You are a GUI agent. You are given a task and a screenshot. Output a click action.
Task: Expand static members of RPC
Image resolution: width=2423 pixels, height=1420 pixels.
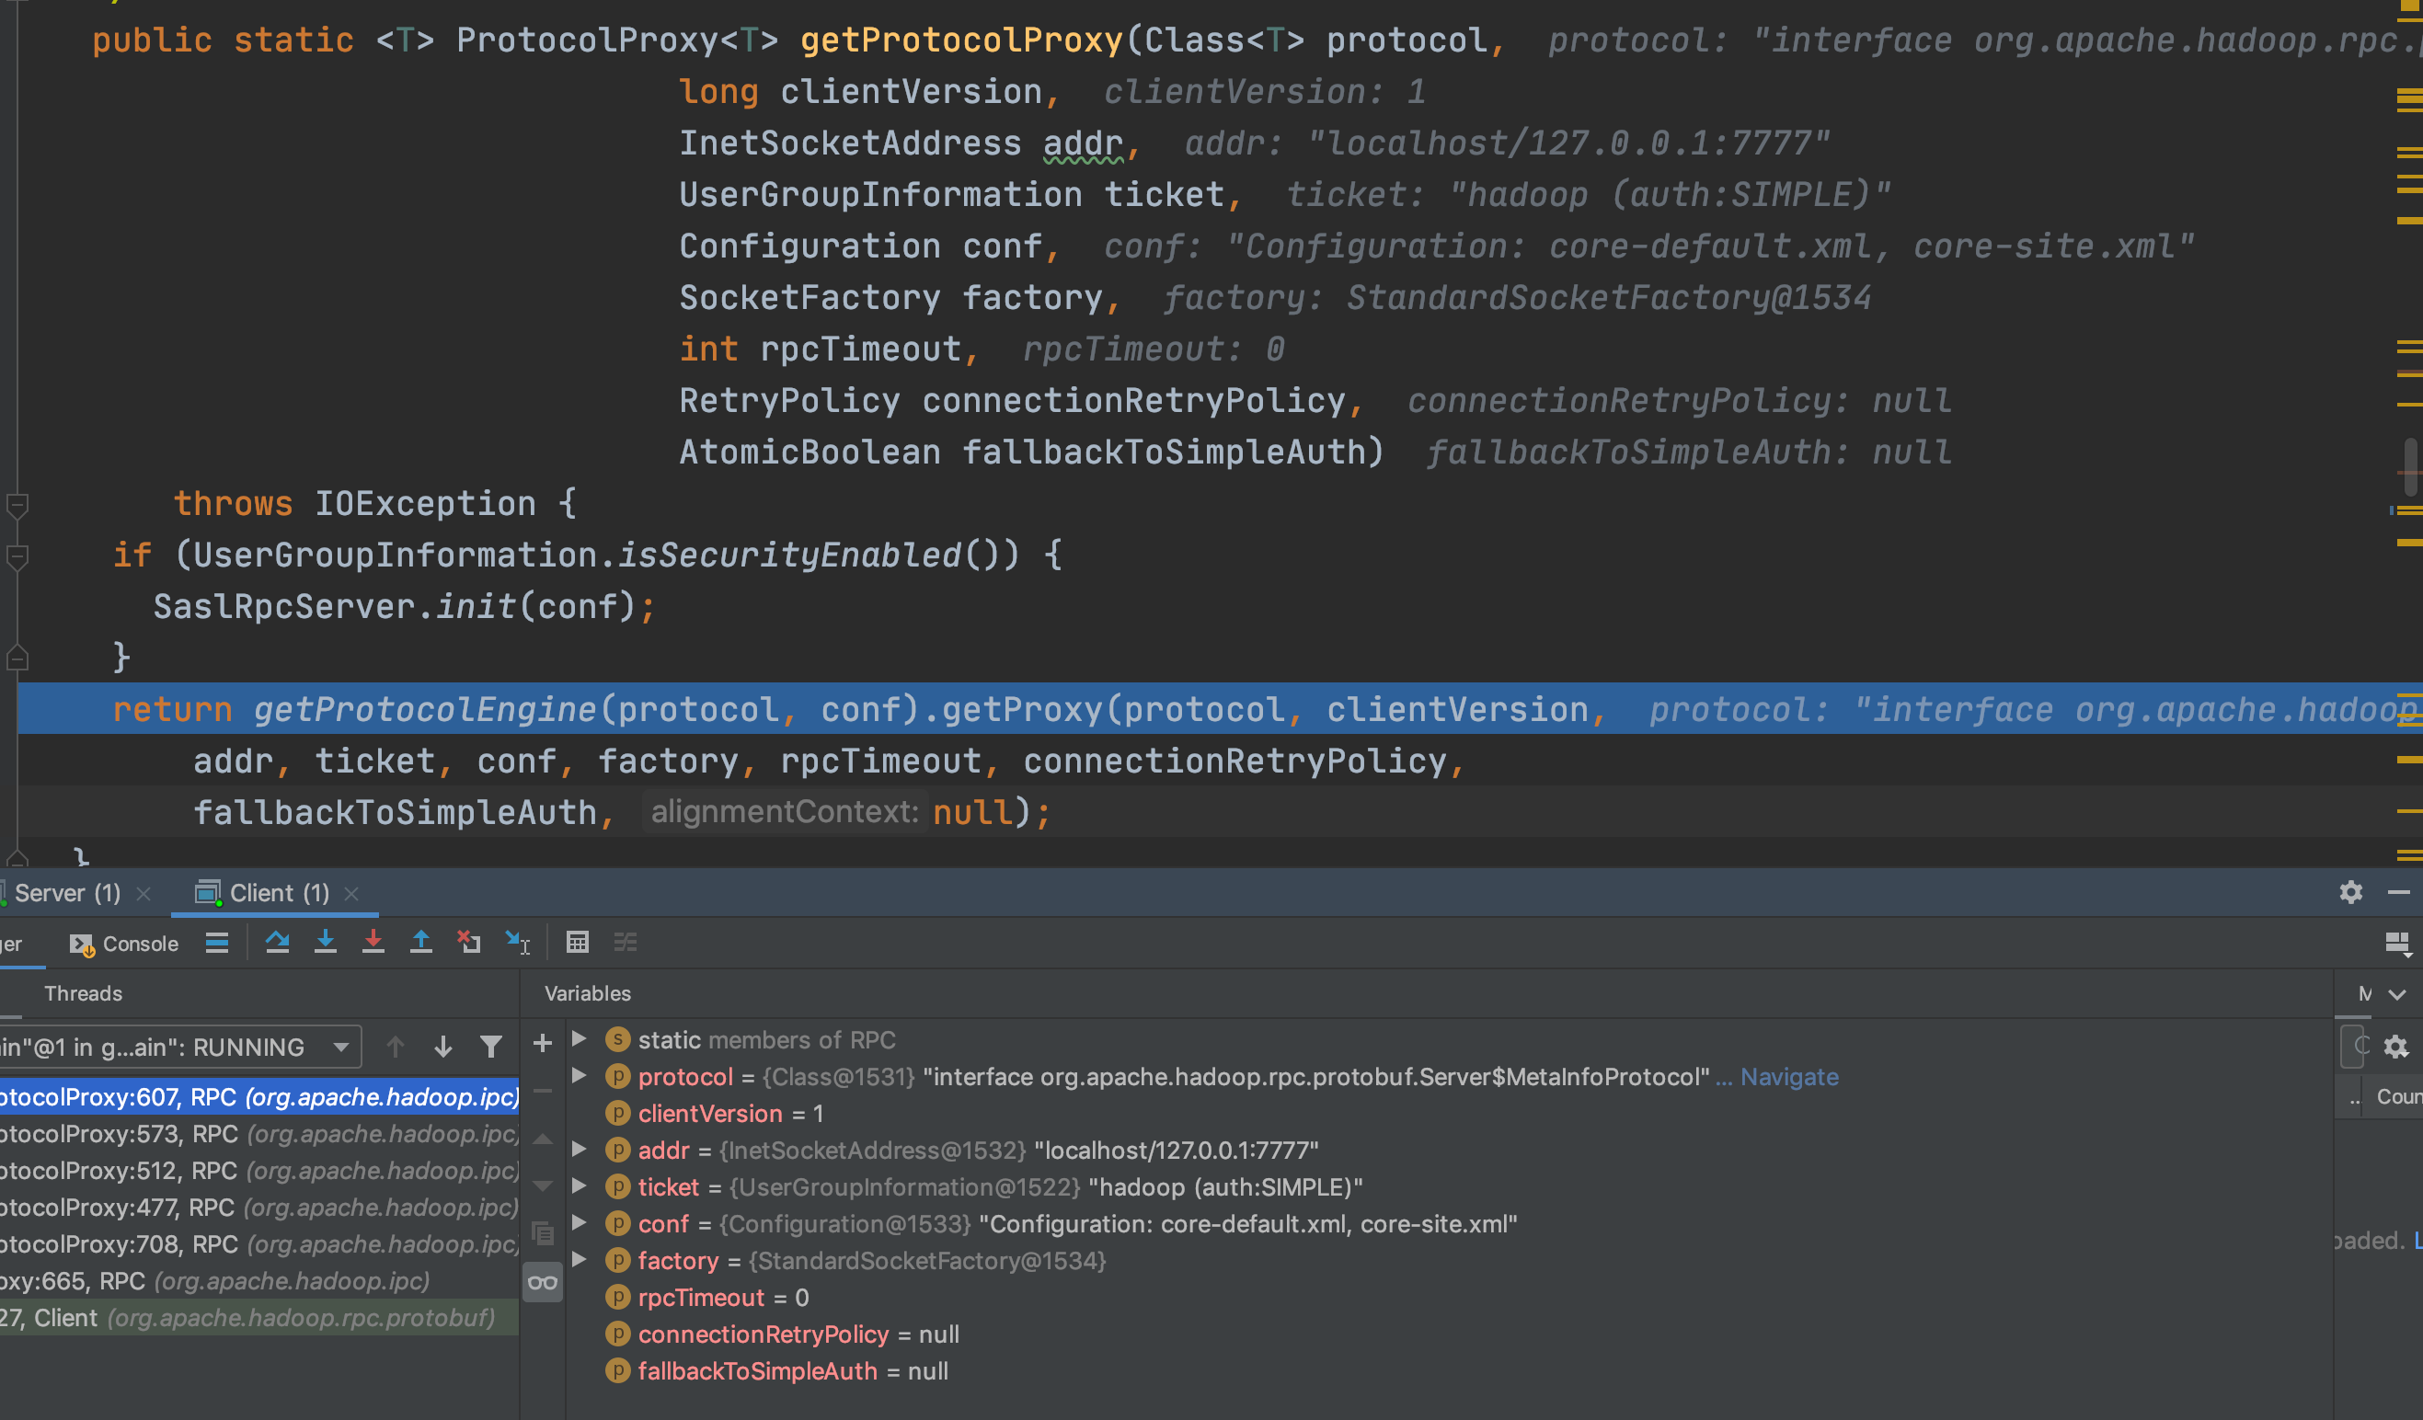point(579,1039)
